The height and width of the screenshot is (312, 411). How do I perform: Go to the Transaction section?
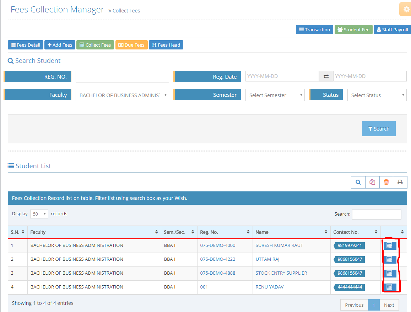pyautogui.click(x=314, y=30)
